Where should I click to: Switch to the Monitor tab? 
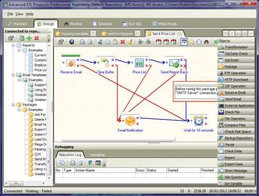tap(73, 24)
